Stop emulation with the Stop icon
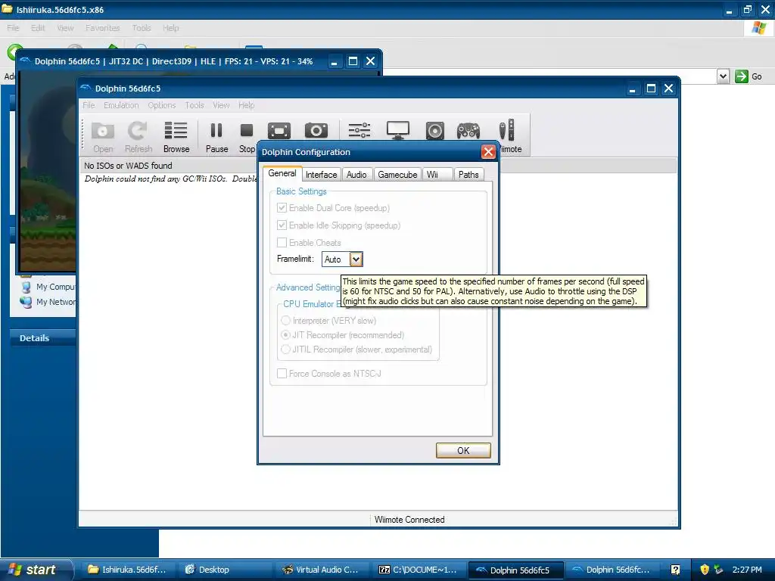Screen dimensions: 775x581 [x=247, y=137]
